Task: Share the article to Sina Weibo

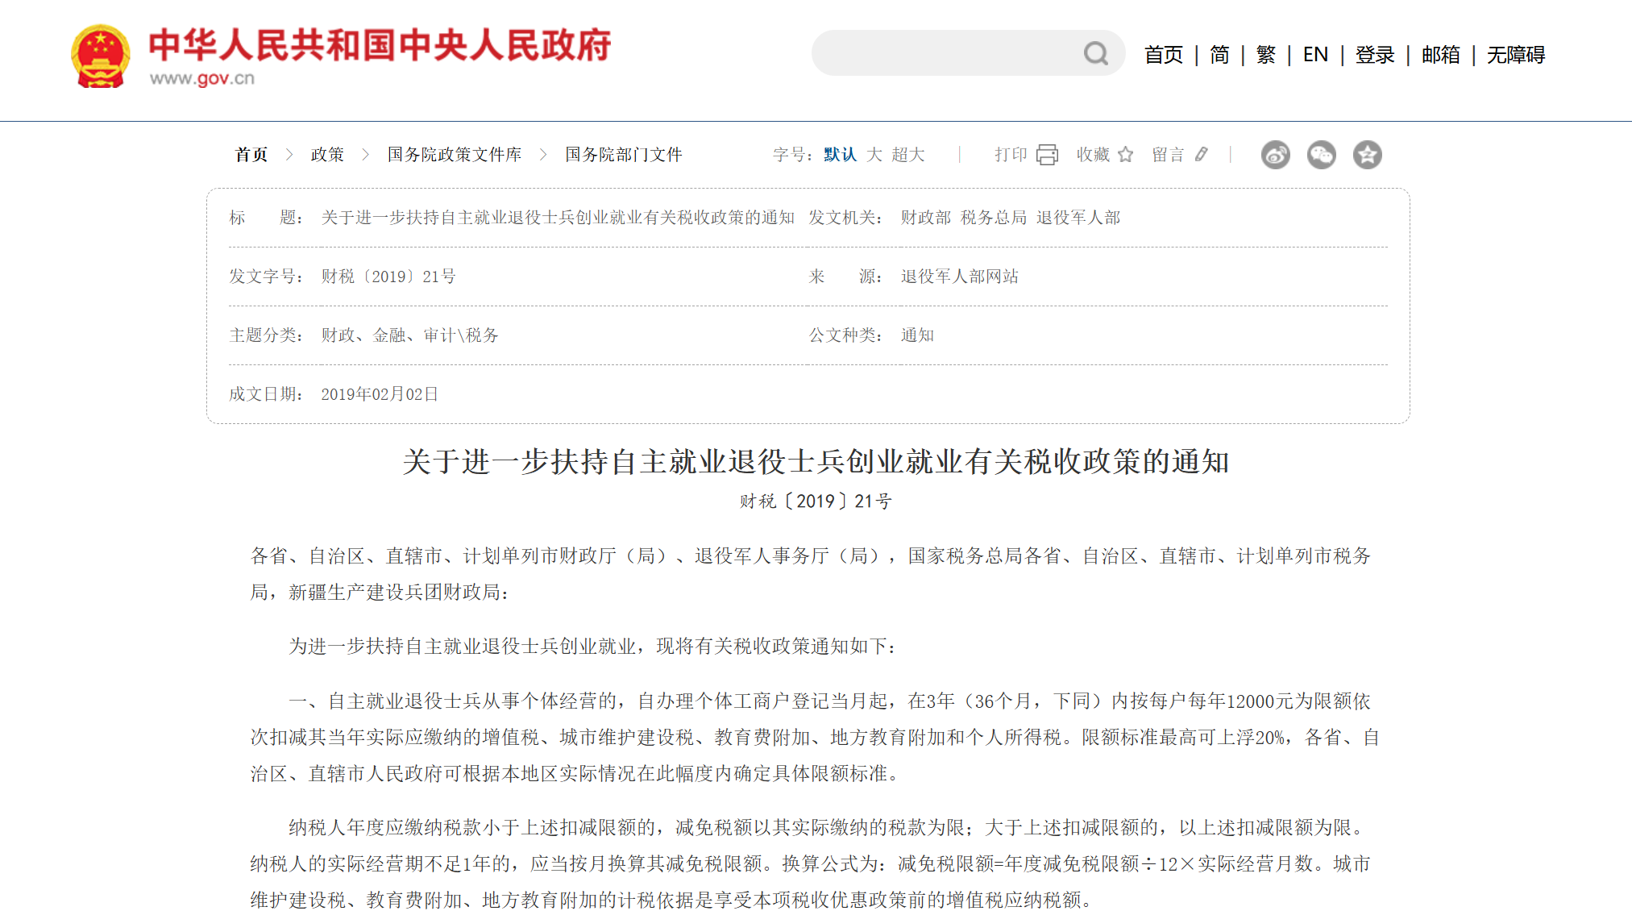Action: click(x=1276, y=154)
